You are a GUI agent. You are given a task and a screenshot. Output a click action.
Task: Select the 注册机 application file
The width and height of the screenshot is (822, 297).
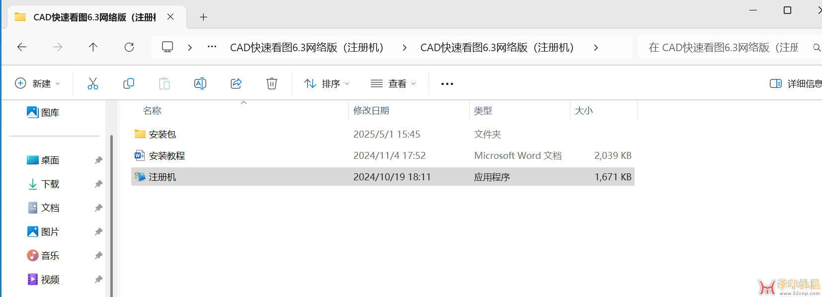click(x=383, y=177)
